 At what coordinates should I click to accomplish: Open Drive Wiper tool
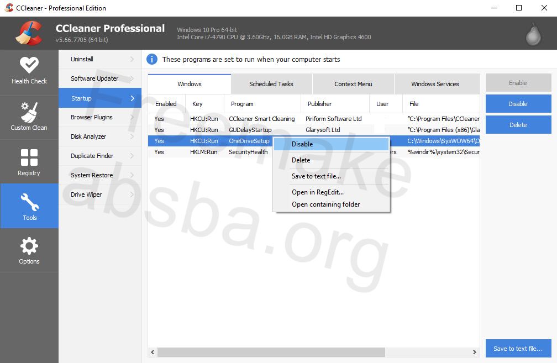(100, 194)
